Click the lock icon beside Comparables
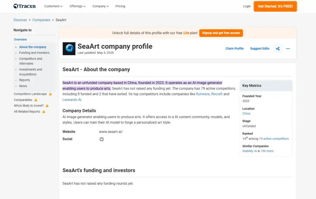The width and height of the screenshot is (316, 199). point(36,100)
